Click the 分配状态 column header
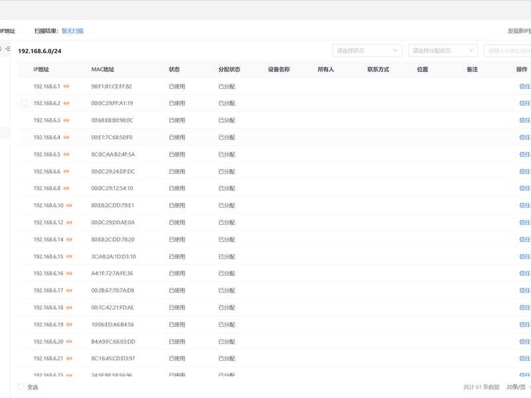This screenshot has height=398, width=531. (x=229, y=69)
